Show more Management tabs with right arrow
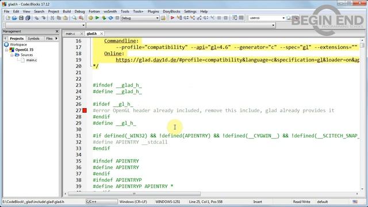The image size is (368, 207). (x=56, y=39)
